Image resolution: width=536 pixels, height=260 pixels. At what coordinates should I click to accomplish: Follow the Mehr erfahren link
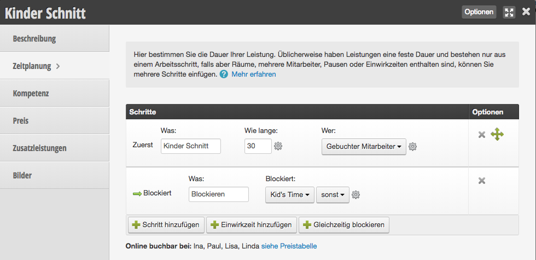click(x=254, y=74)
